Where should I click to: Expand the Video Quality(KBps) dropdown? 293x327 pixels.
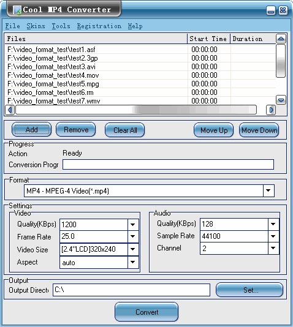pyautogui.click(x=133, y=225)
